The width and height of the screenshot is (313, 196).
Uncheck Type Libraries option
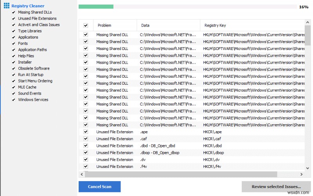tap(13, 31)
